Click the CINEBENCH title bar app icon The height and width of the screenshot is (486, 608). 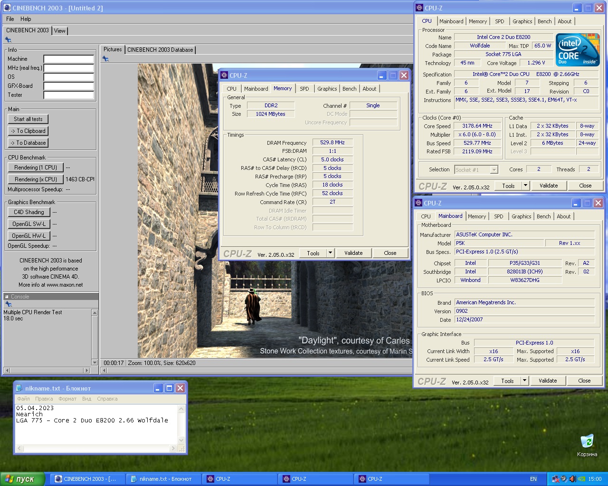[7, 8]
